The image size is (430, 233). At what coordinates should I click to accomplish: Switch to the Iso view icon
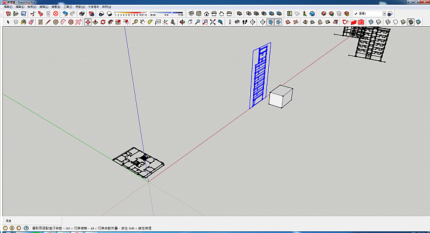[191, 13]
